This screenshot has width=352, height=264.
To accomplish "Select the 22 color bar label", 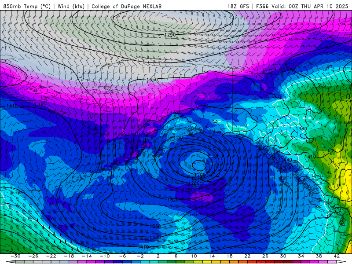I will click(x=247, y=256).
